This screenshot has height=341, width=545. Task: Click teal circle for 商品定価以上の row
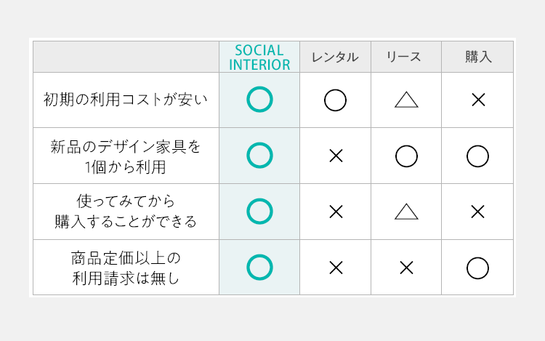click(259, 268)
